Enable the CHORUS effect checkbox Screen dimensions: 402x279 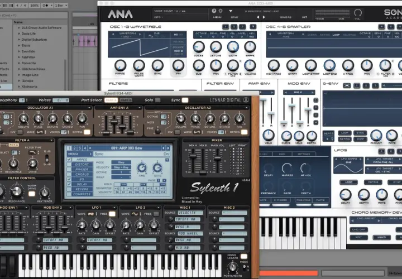pyautogui.click(x=69, y=174)
